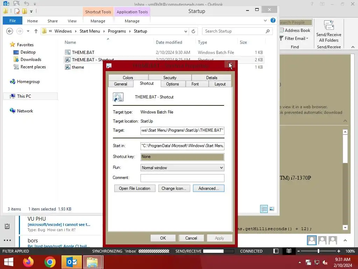Open the Windows Start button
The image size is (358, 269).
tap(8, 262)
